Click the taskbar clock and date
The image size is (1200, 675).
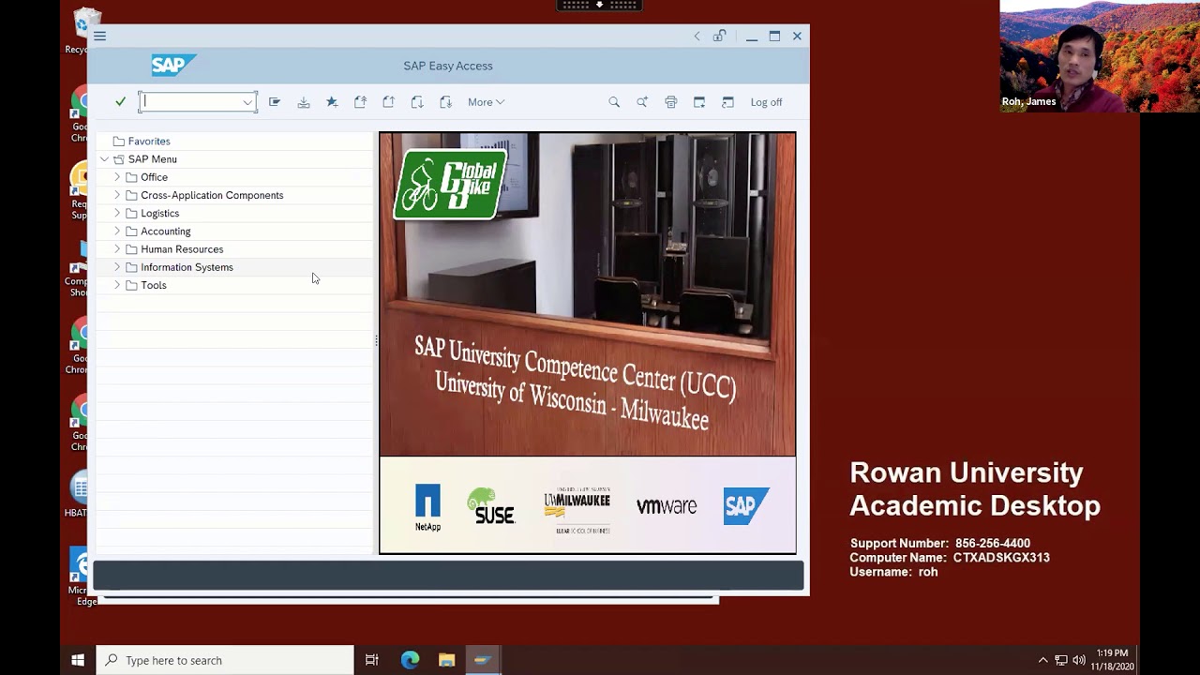tap(1112, 660)
